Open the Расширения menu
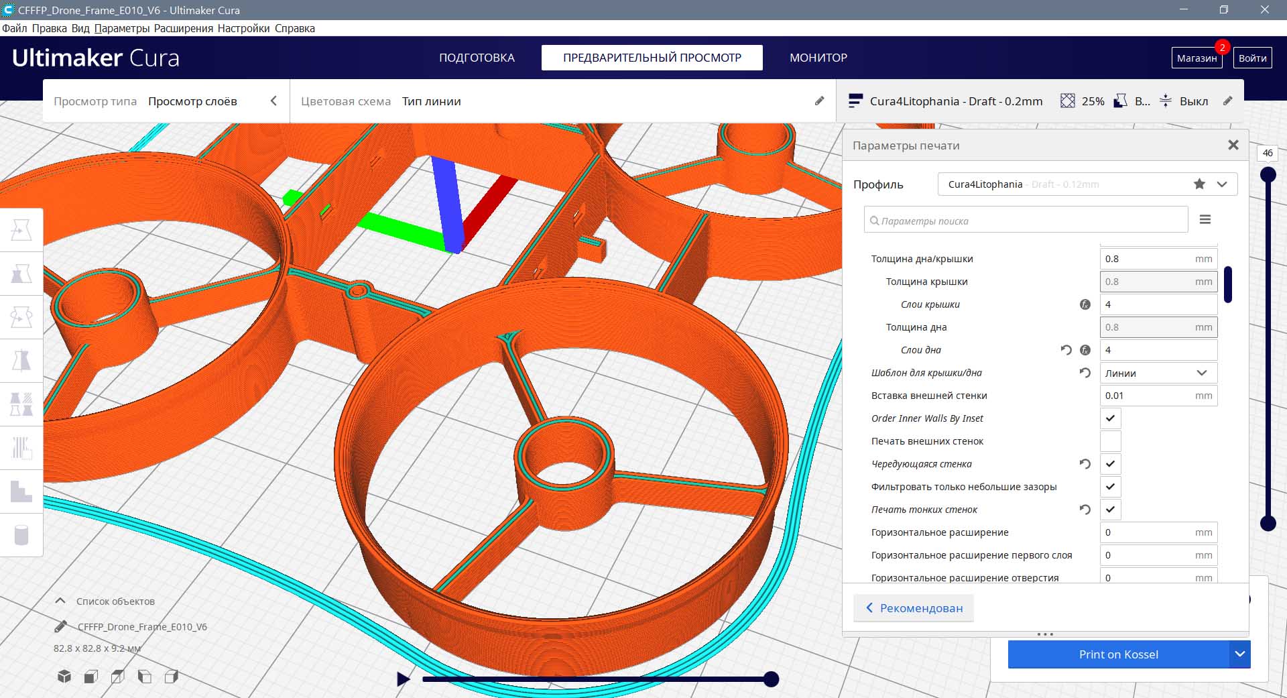1287x698 pixels. (183, 28)
